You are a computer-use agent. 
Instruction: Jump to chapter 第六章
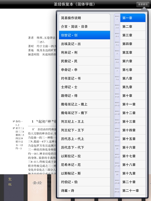133,61
